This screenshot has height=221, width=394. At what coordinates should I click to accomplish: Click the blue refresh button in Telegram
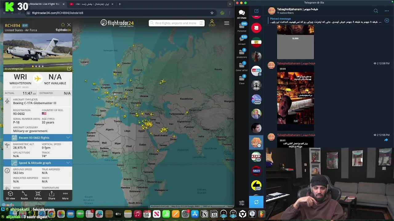pos(256,202)
